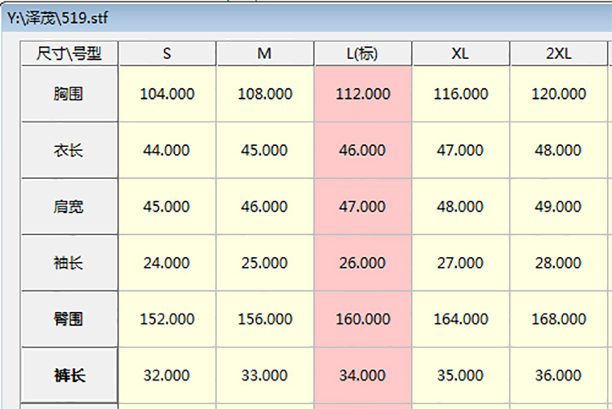This screenshot has width=612, height=409.
Task: Click the 胸围 row header
Action: (x=69, y=94)
